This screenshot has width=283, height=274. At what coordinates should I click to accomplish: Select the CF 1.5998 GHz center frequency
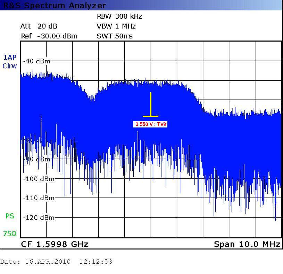(x=55, y=244)
